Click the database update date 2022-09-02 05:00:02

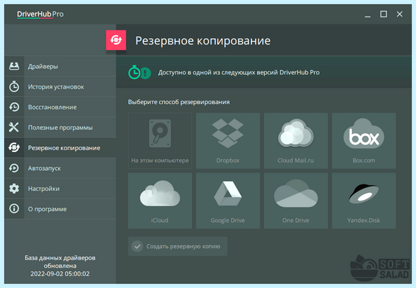pos(60,273)
